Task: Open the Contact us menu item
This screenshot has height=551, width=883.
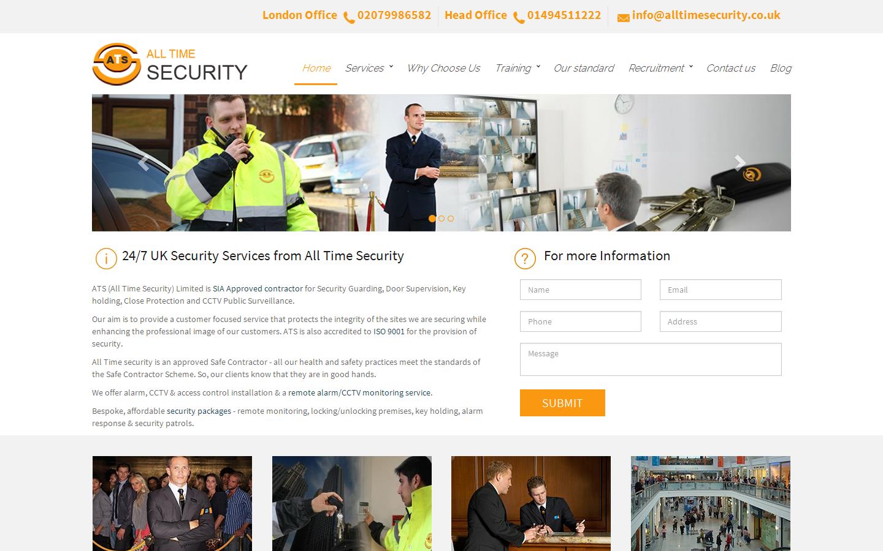Action: [x=730, y=68]
